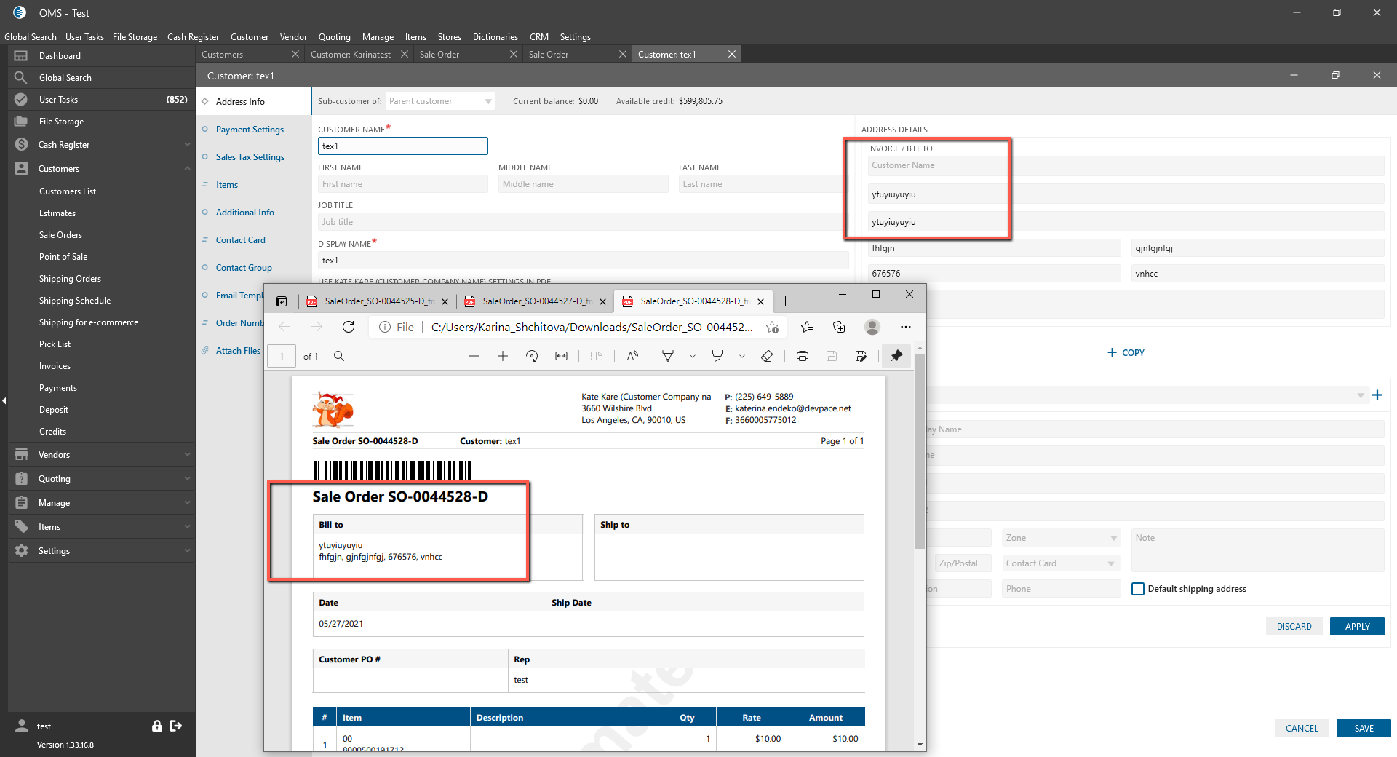This screenshot has height=757, width=1397.
Task: Click the PDF zoom out icon
Action: [474, 356]
